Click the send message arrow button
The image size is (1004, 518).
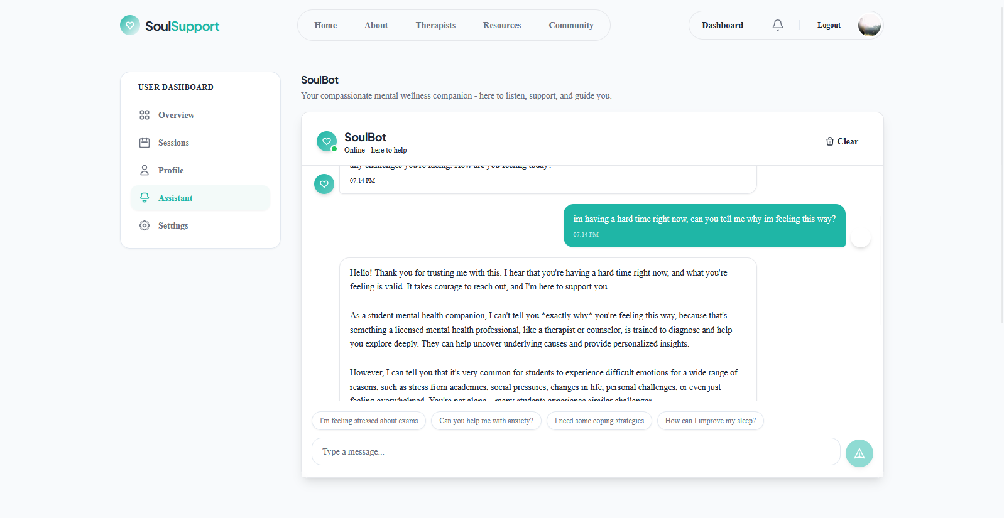[x=859, y=453]
